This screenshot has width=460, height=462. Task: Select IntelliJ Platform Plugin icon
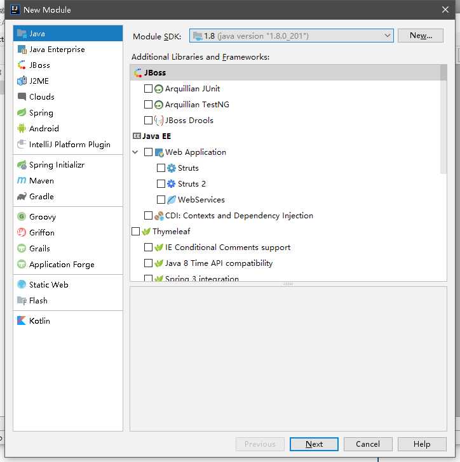22,144
